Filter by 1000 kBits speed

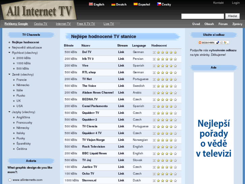(x=24, y=63)
